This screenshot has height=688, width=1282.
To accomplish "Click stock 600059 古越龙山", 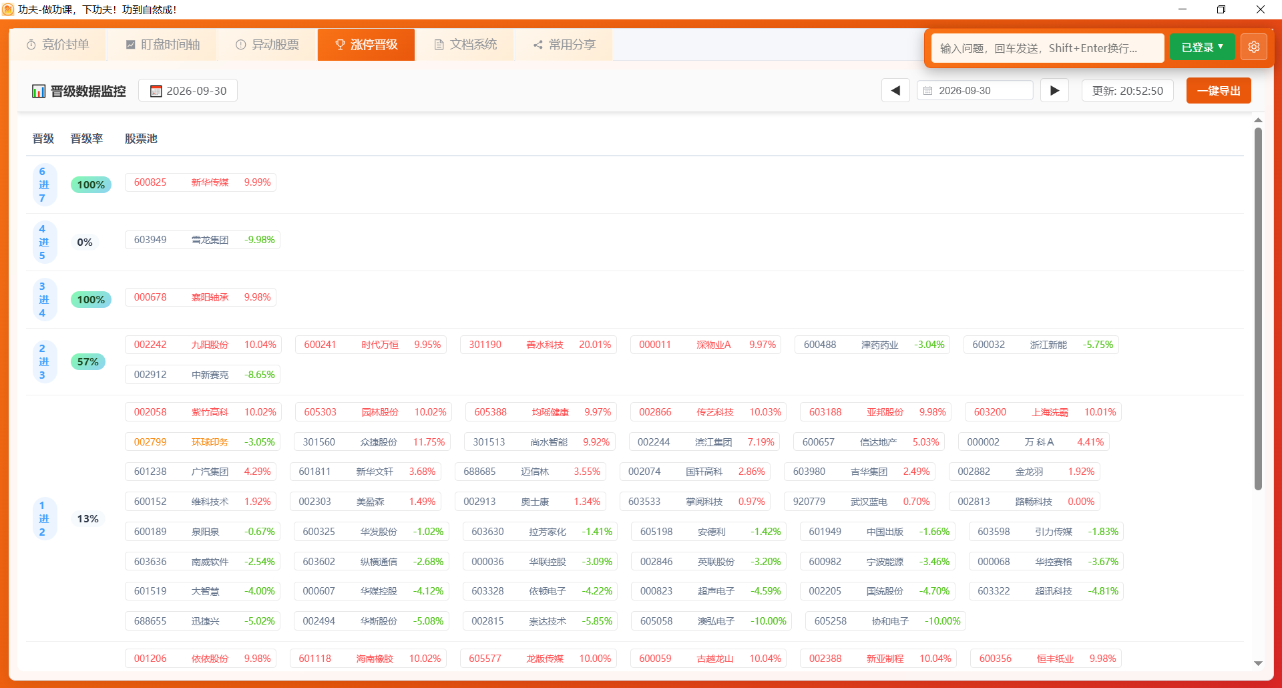I will tap(709, 659).
